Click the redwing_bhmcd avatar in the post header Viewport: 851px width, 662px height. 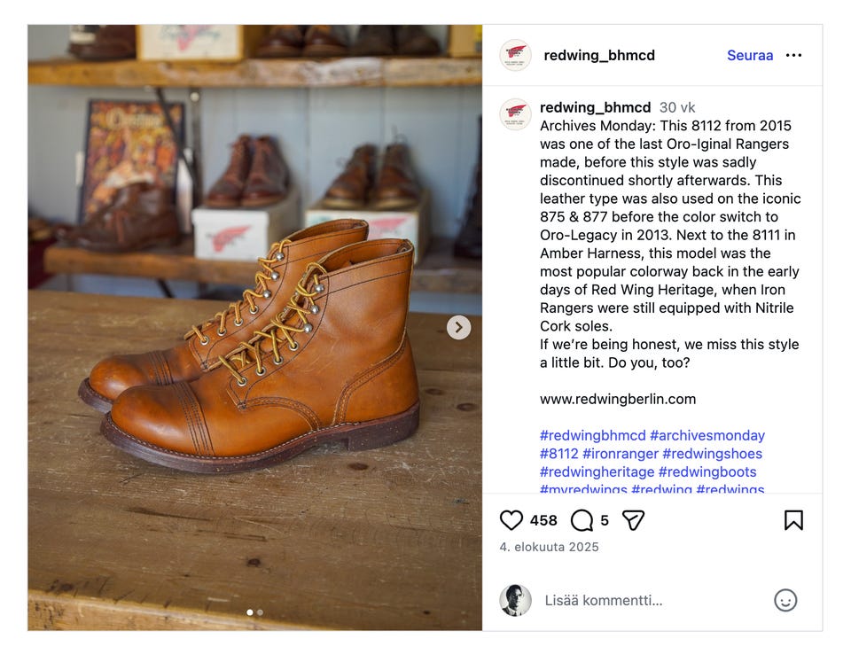point(516,55)
